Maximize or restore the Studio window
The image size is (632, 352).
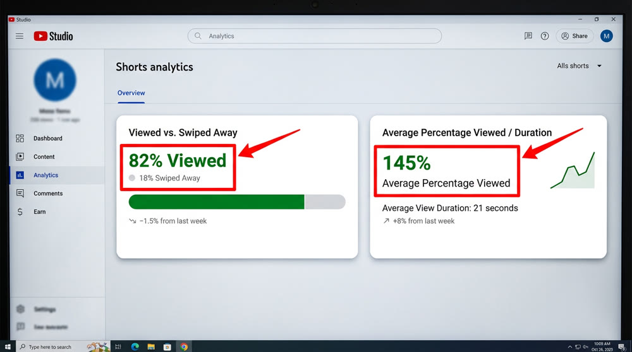pos(597,19)
